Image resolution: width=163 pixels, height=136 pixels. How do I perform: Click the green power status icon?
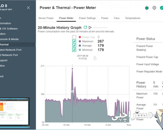[x=147, y=8]
